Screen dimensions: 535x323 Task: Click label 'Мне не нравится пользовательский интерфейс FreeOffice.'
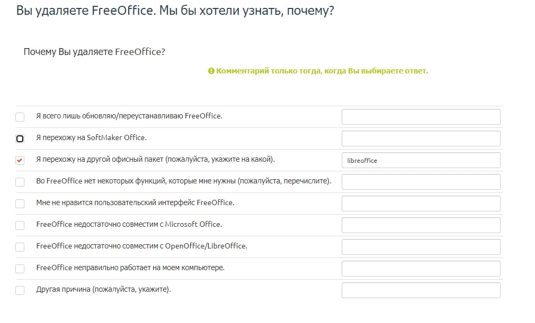tap(135, 203)
